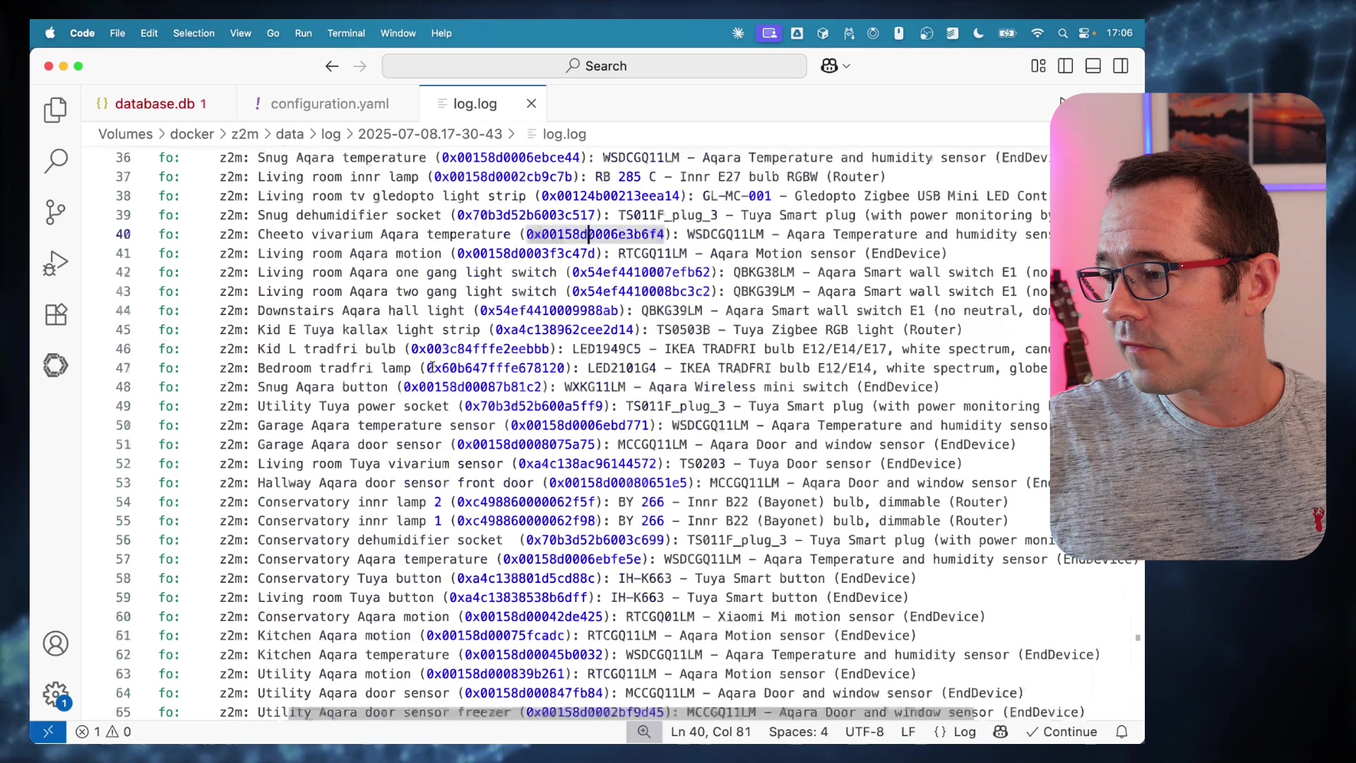Open the Run and Debug view

(55, 263)
